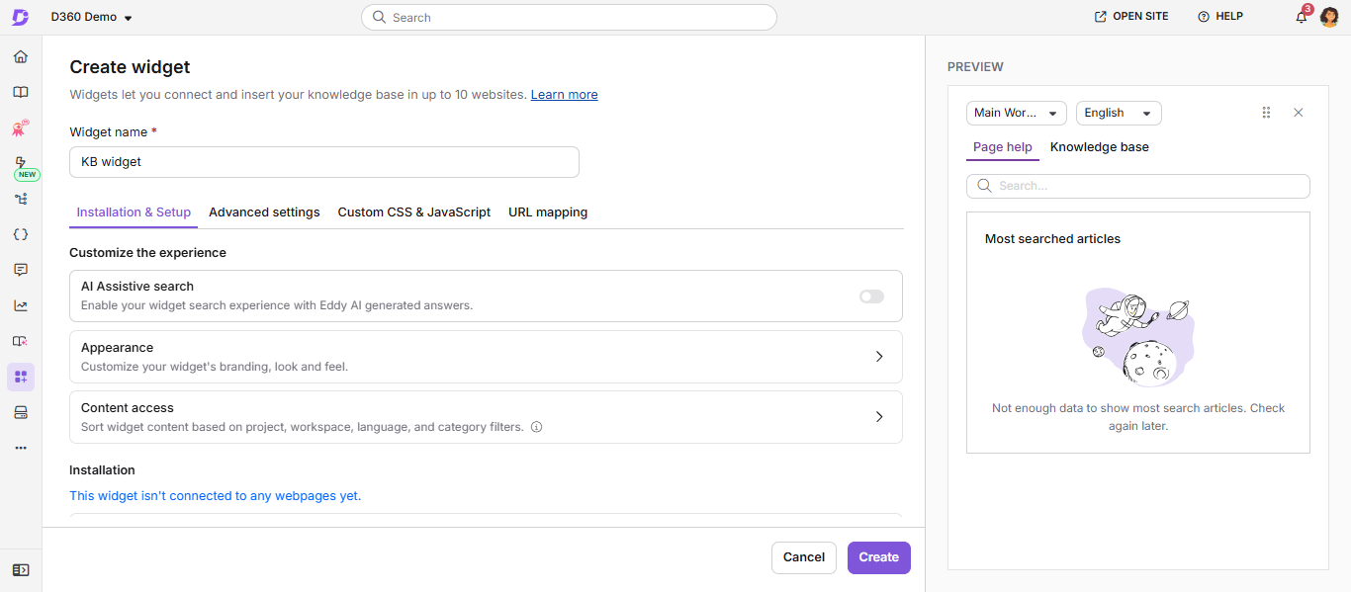Open the user profile avatar
This screenshot has height=592, width=1351.
click(x=1330, y=17)
